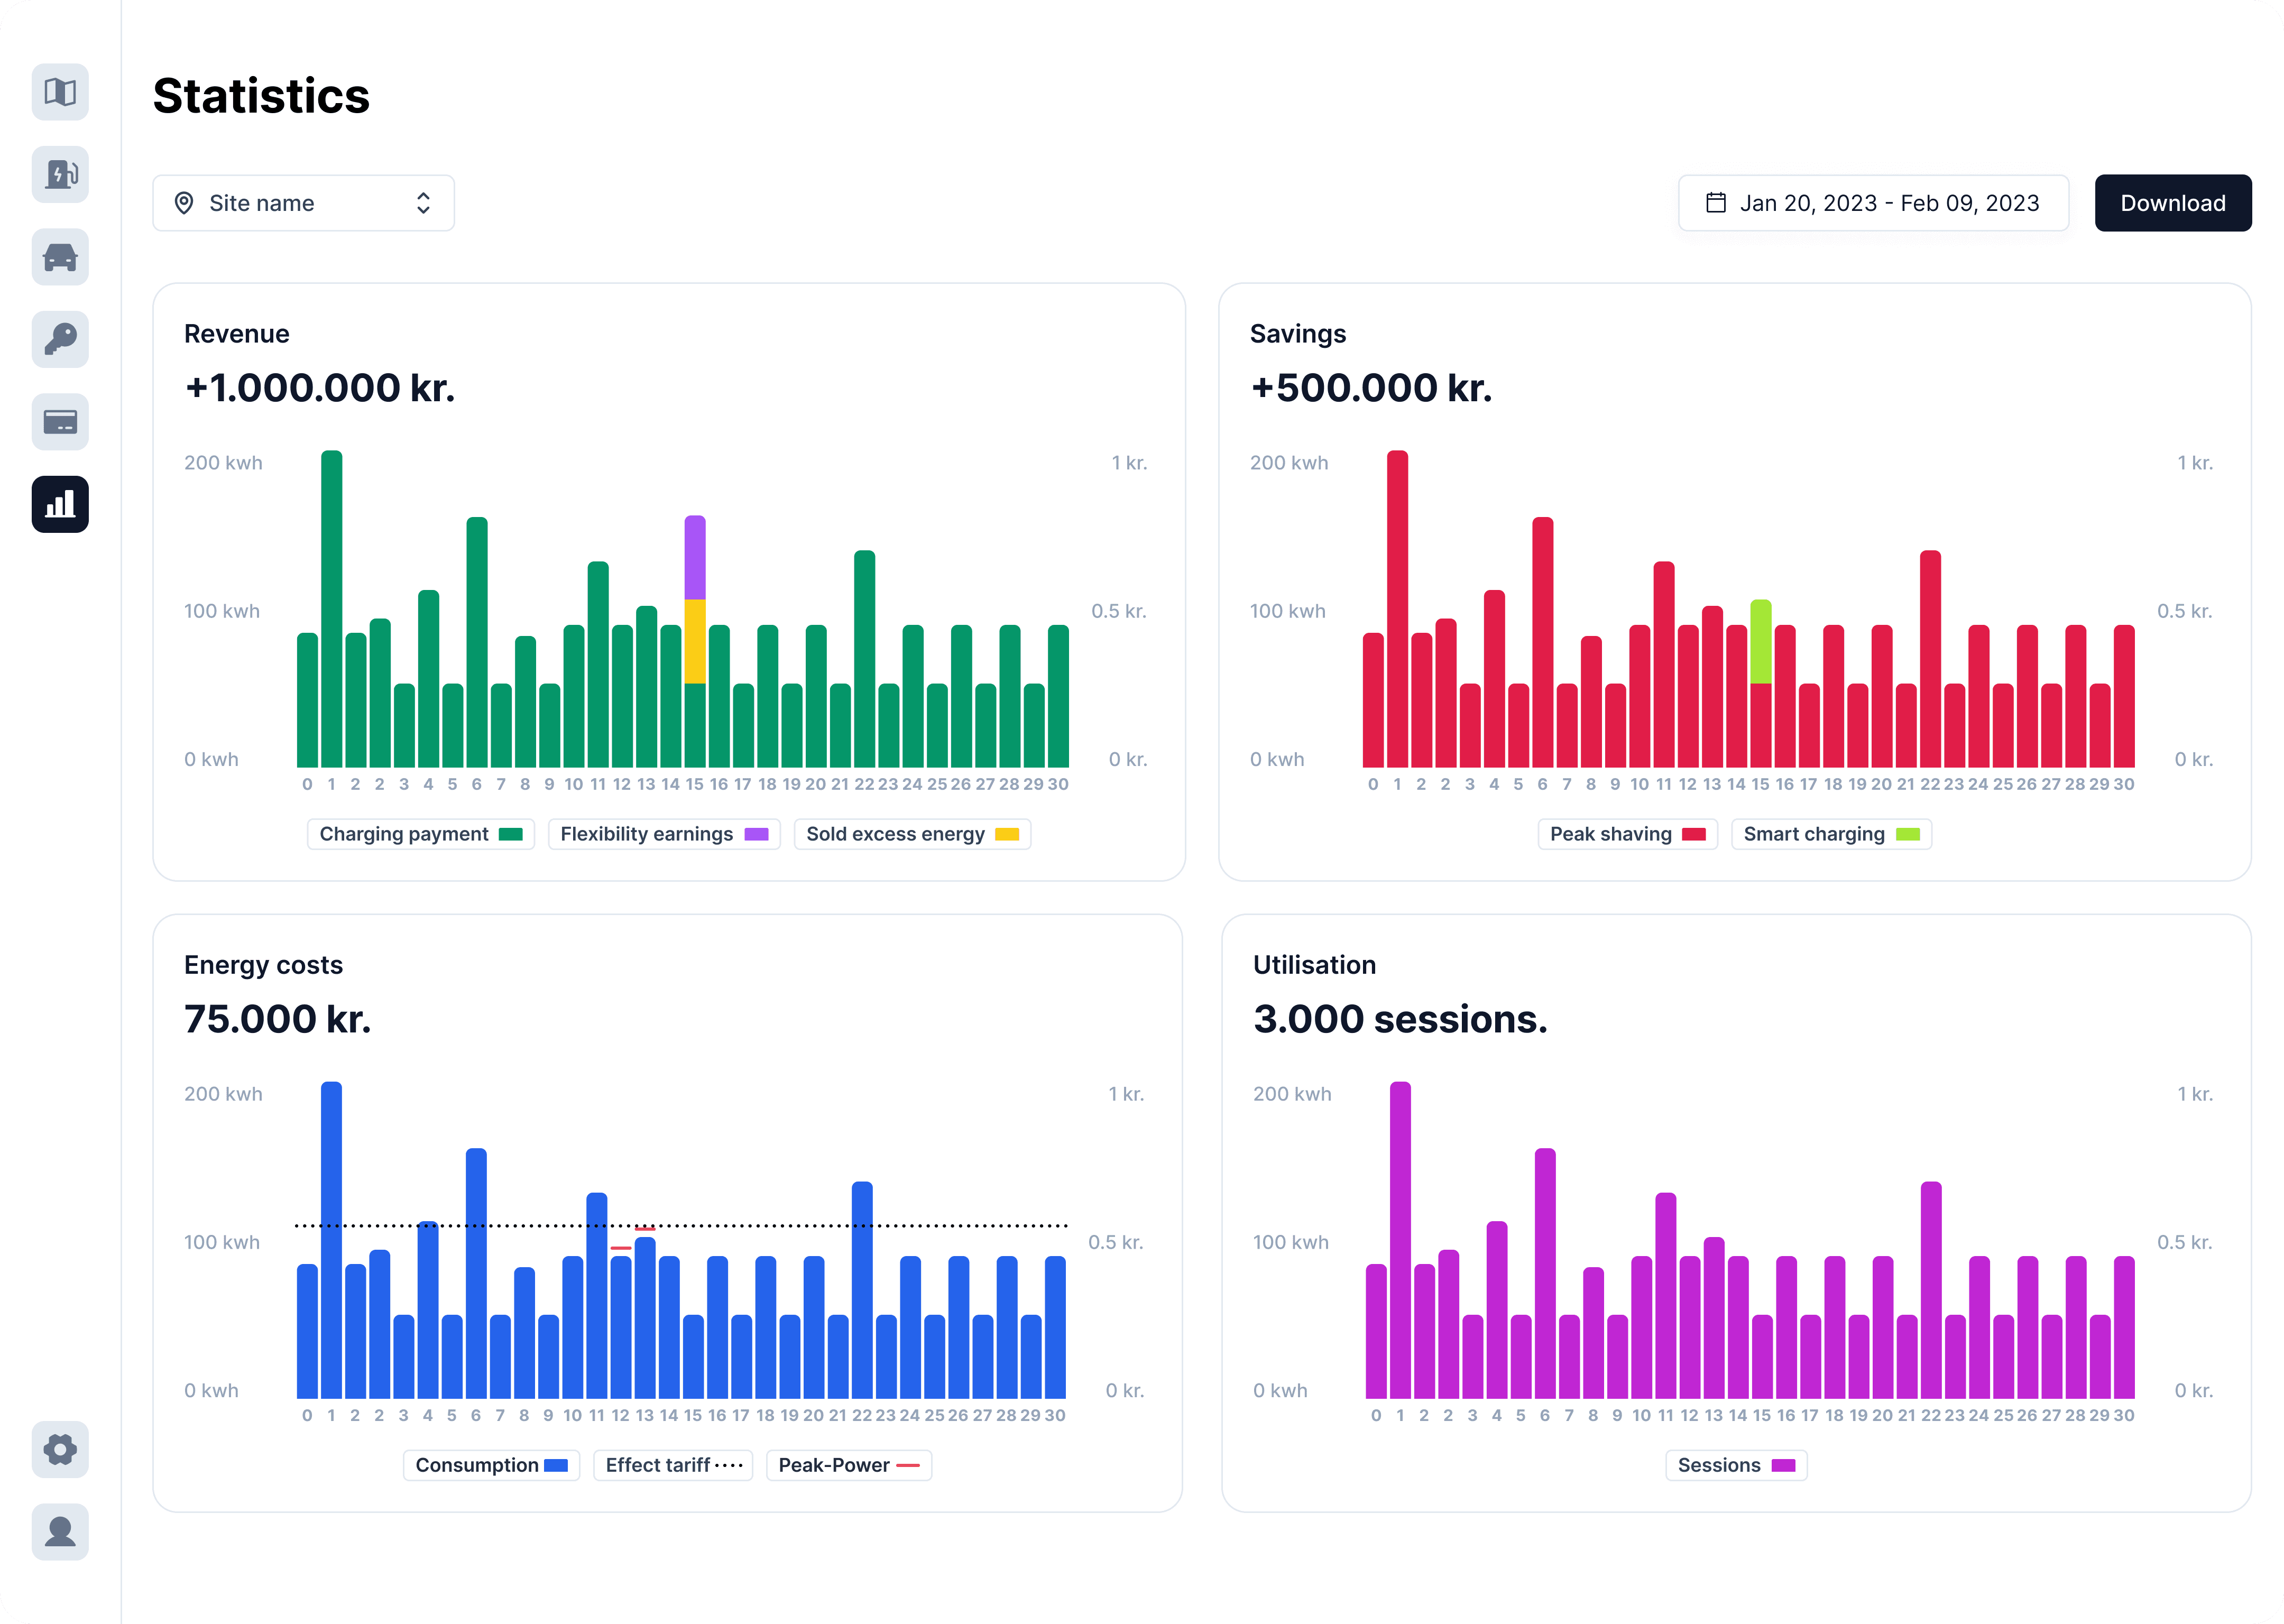Select the bar chart statistics sidebar icon

point(60,504)
